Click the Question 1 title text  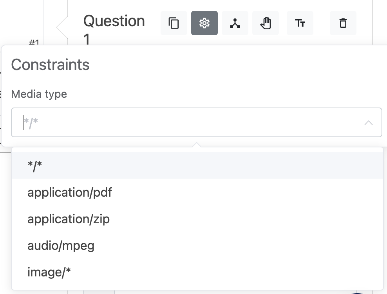point(114,21)
